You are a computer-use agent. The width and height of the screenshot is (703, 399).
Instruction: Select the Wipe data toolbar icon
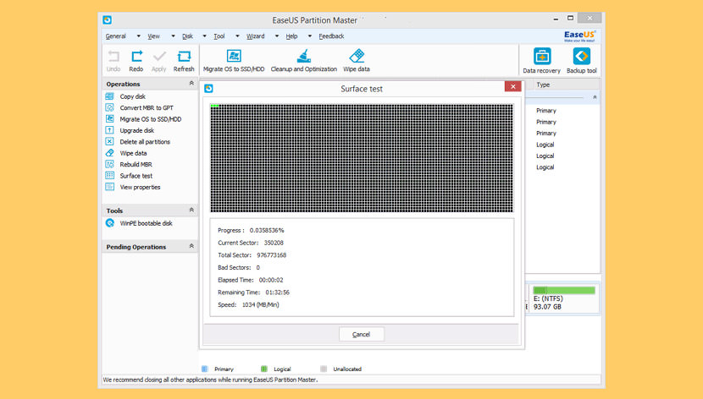[357, 56]
